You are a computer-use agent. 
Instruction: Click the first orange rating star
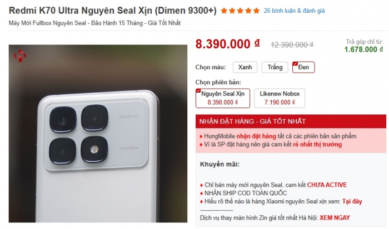click(224, 11)
